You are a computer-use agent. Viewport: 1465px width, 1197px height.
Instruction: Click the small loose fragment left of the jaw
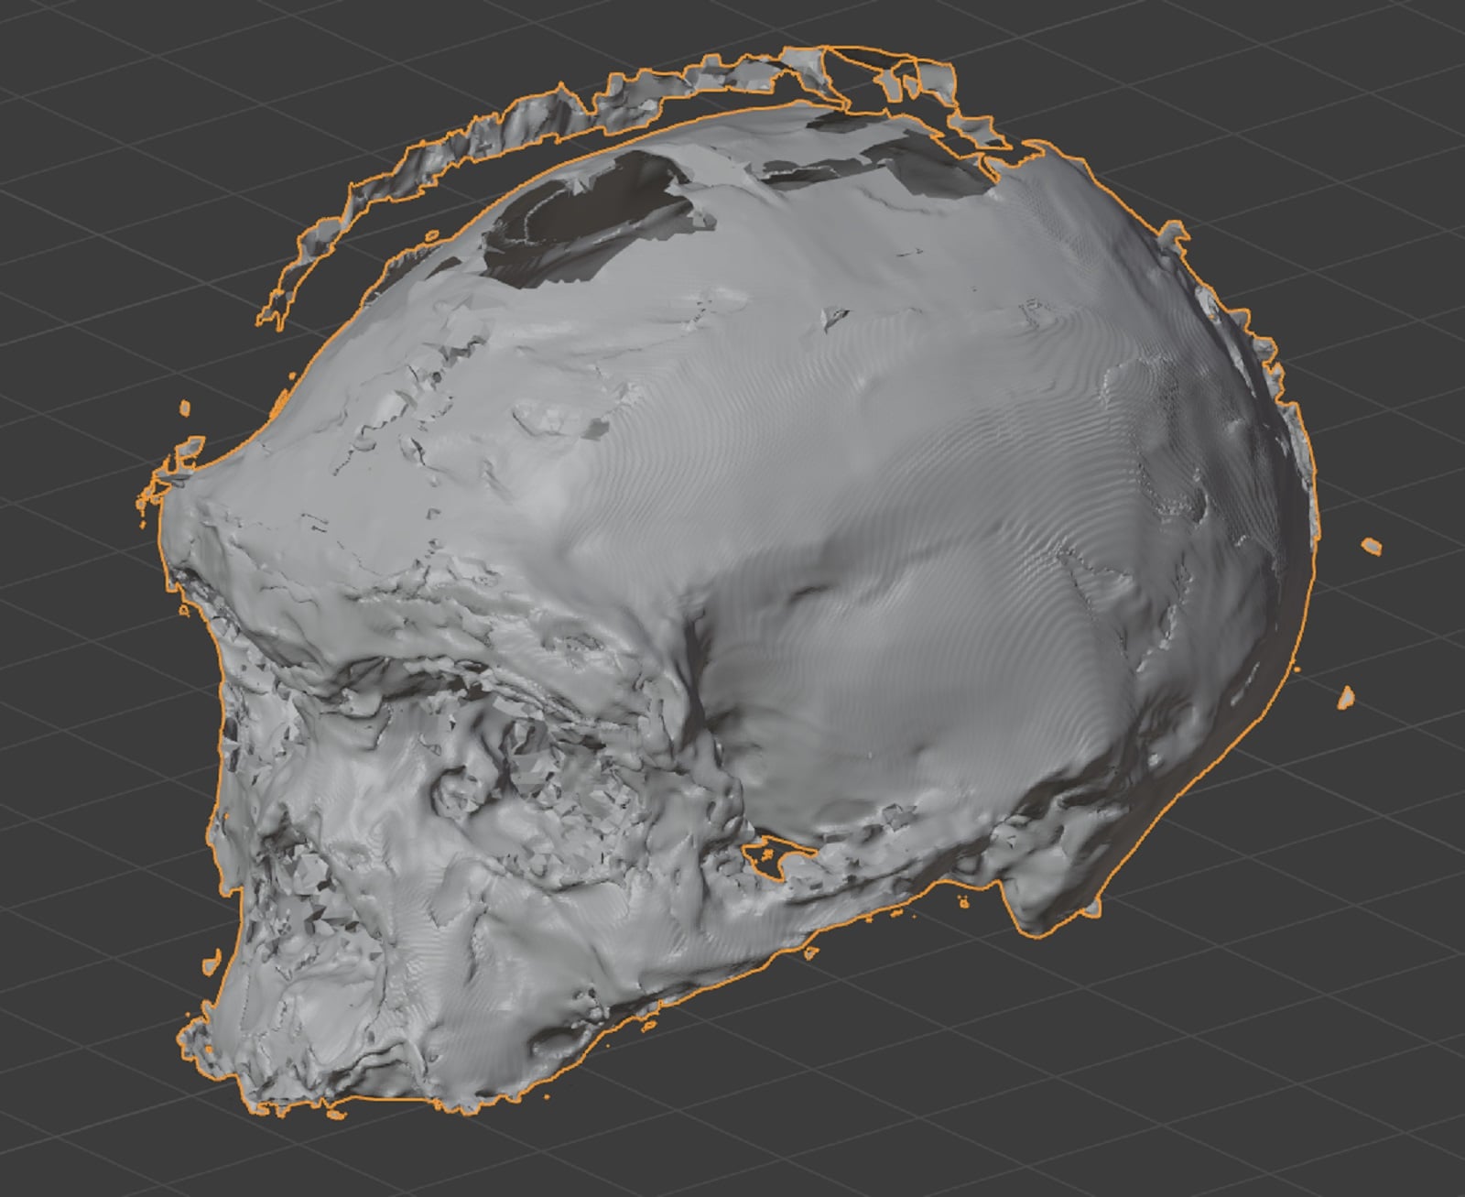(x=212, y=962)
